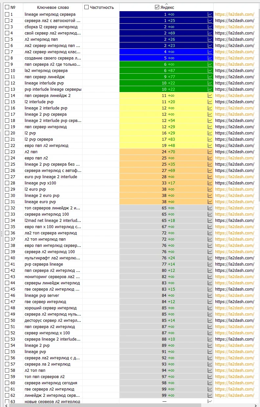Select position cell '17 +83'
The image size is (260, 407).
tap(166, 139)
